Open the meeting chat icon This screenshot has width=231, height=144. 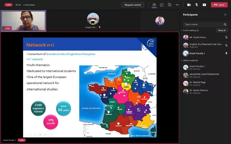(x=162, y=5)
